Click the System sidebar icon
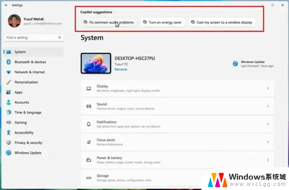 tap(9, 52)
